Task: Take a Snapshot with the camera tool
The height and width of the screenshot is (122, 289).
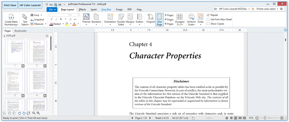Action: coord(37,19)
